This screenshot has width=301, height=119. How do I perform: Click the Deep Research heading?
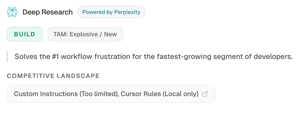click(48, 12)
